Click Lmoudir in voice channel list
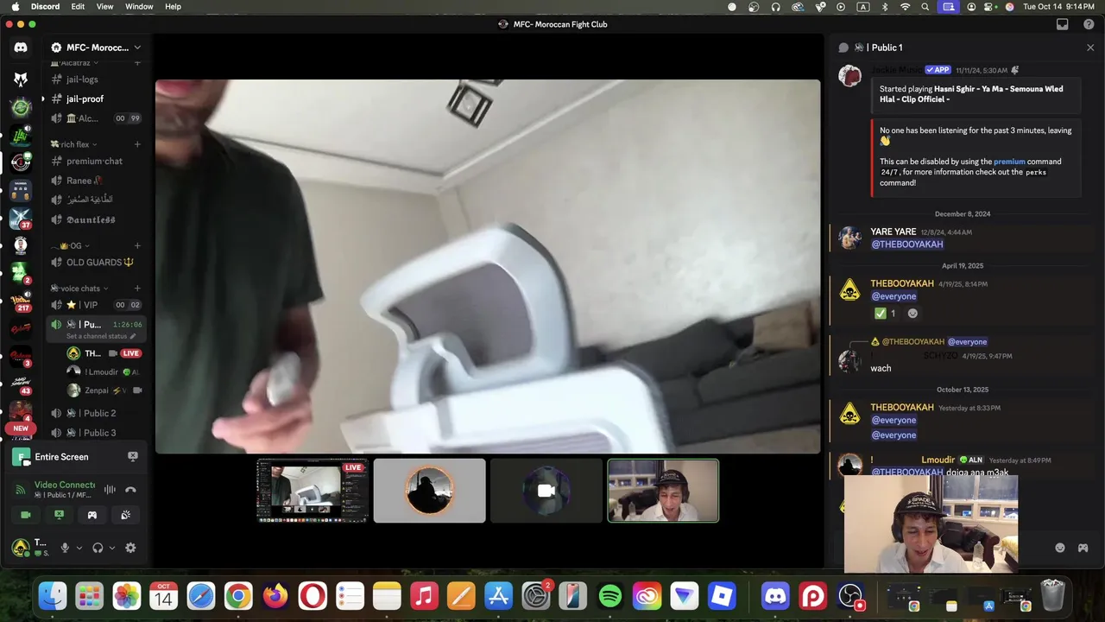Image resolution: width=1105 pixels, height=622 pixels. (104, 371)
